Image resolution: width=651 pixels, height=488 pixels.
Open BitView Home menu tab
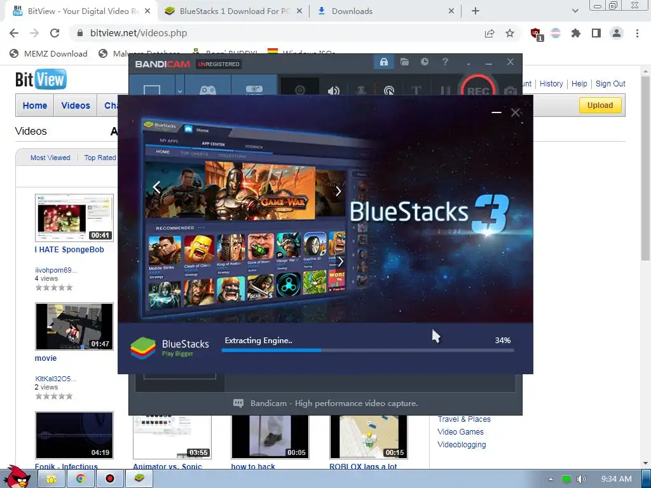(x=35, y=105)
